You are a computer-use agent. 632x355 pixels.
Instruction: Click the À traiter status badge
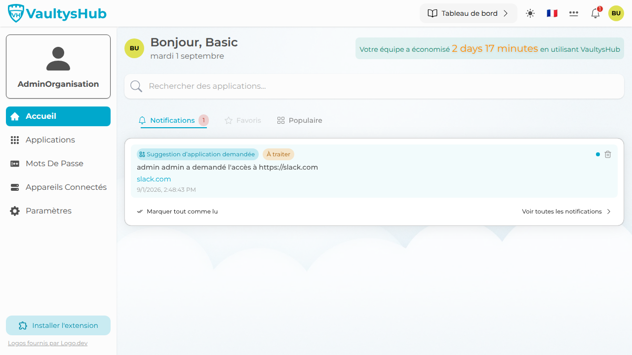(278, 154)
